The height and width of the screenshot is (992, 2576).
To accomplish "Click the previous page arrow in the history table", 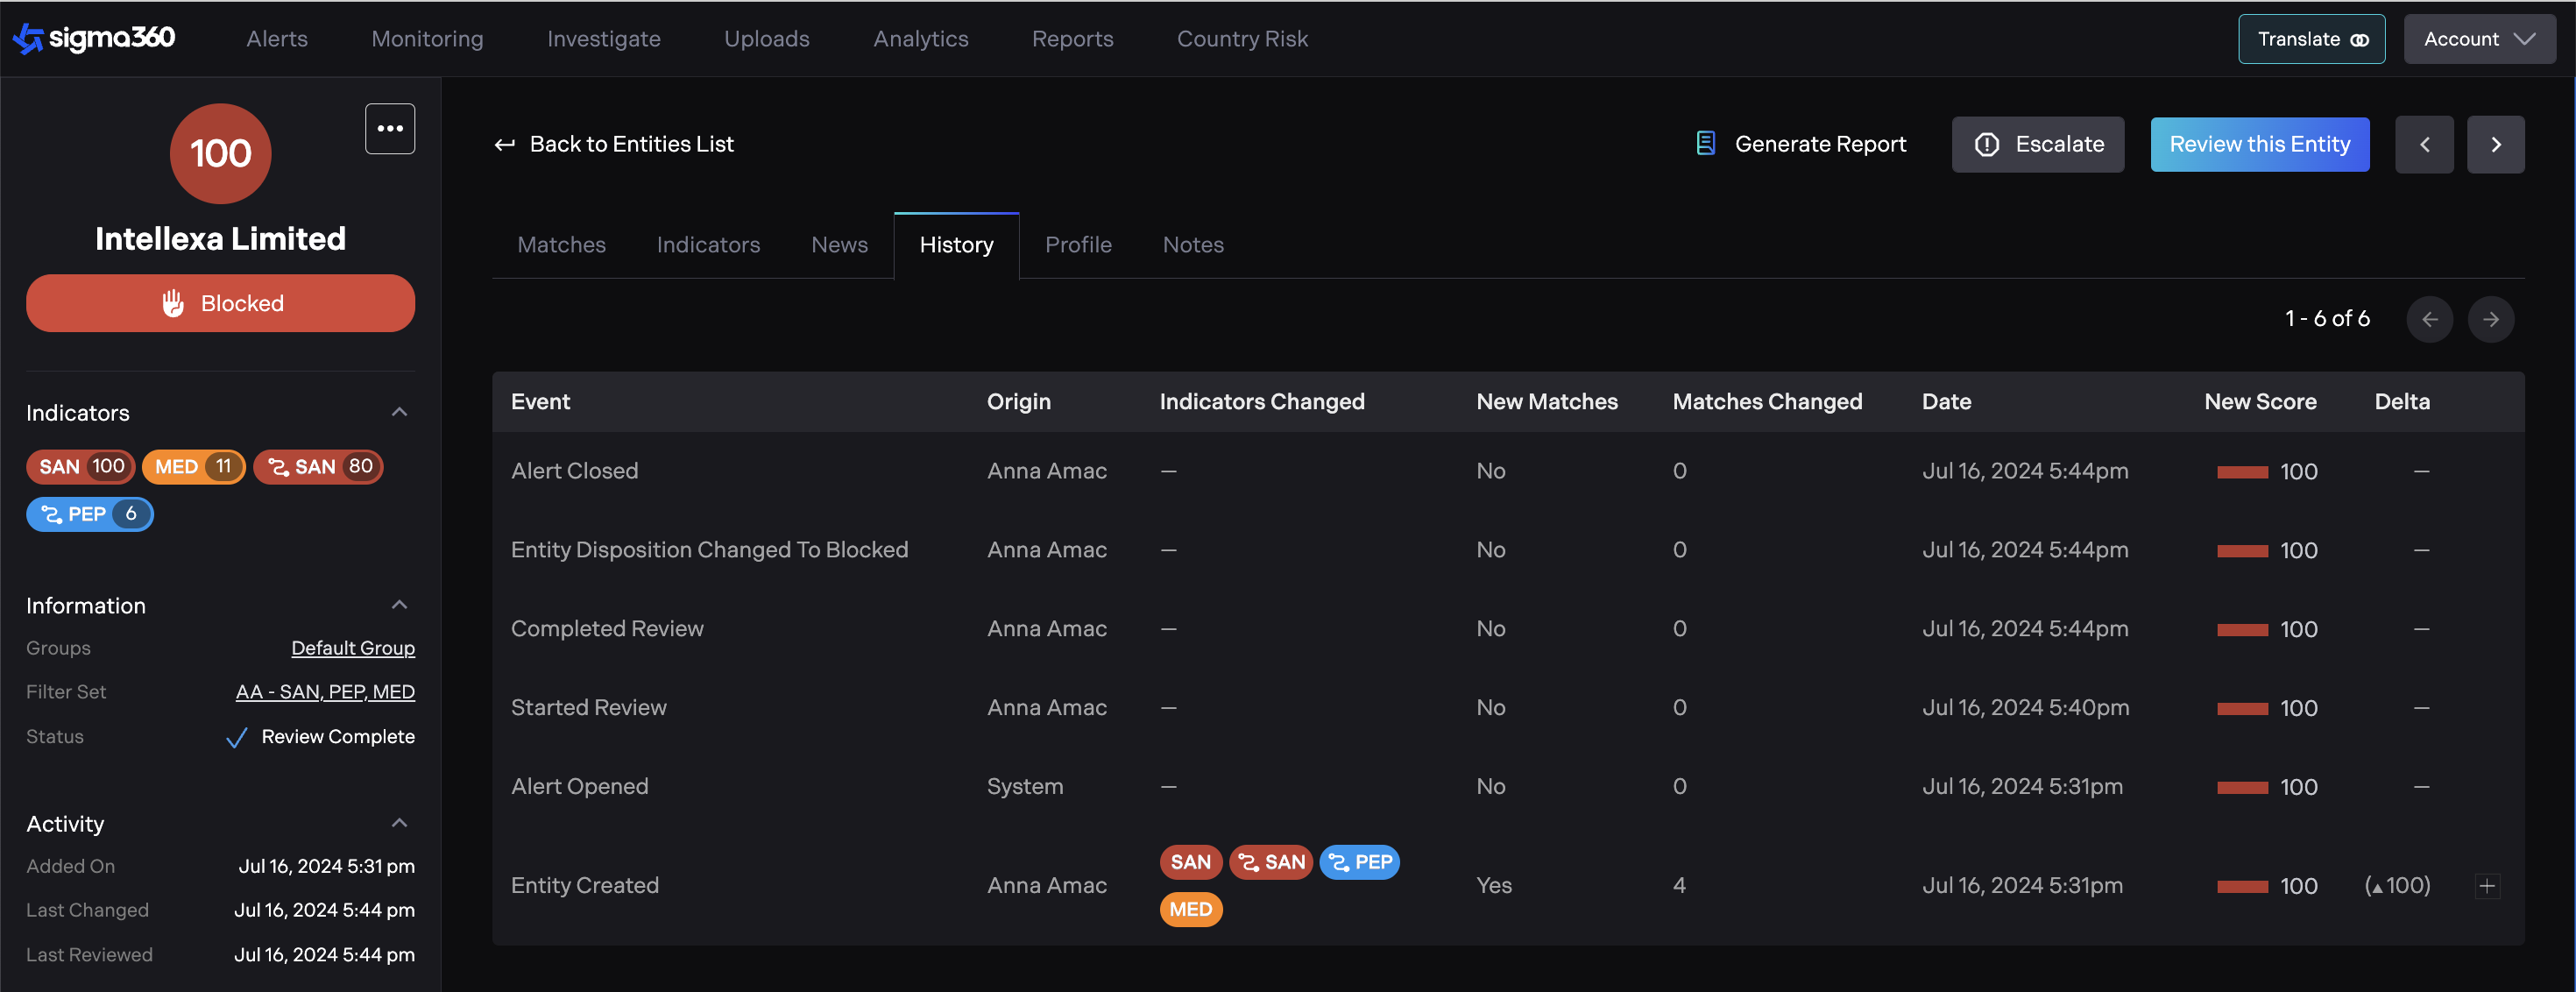I will (x=2429, y=319).
